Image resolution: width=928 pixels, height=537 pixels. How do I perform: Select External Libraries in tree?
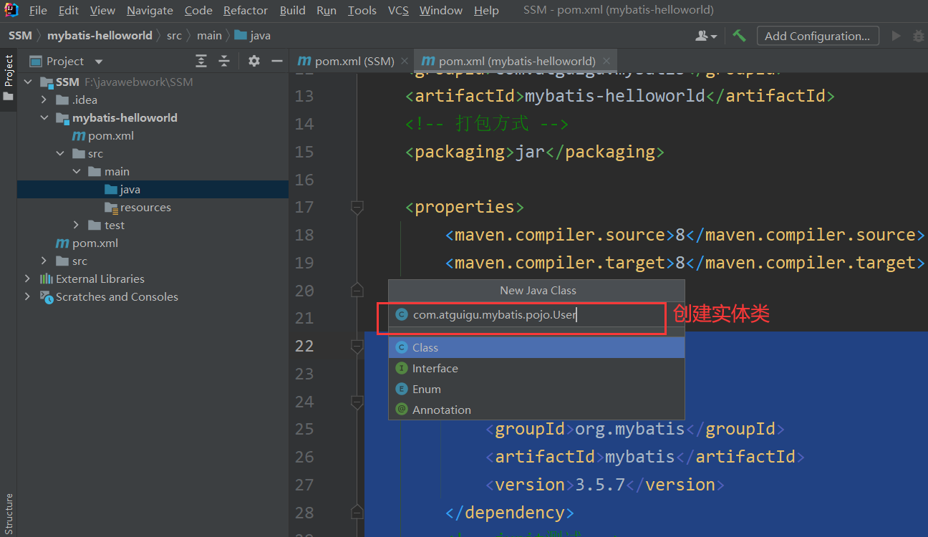[x=92, y=279]
